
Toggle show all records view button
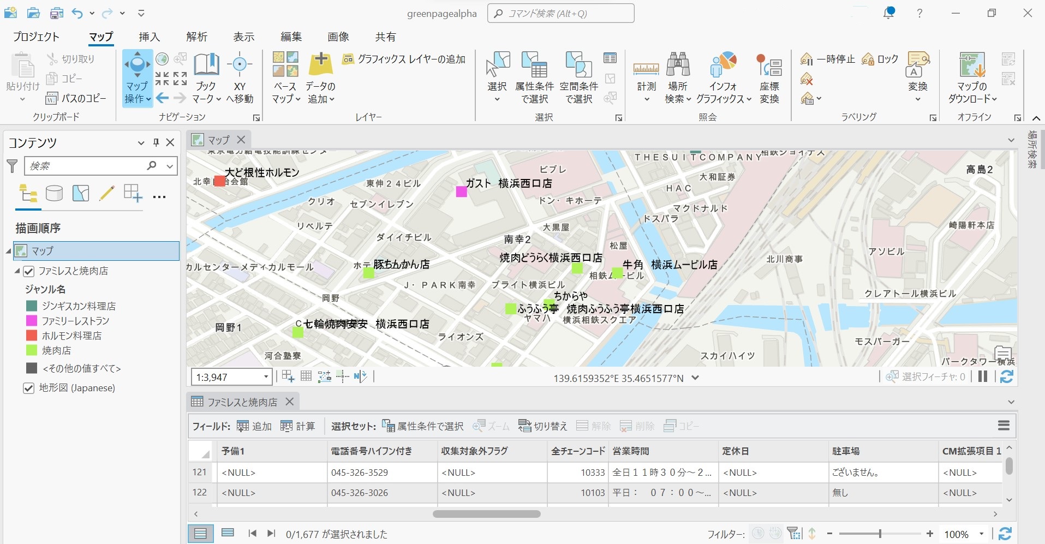click(200, 533)
